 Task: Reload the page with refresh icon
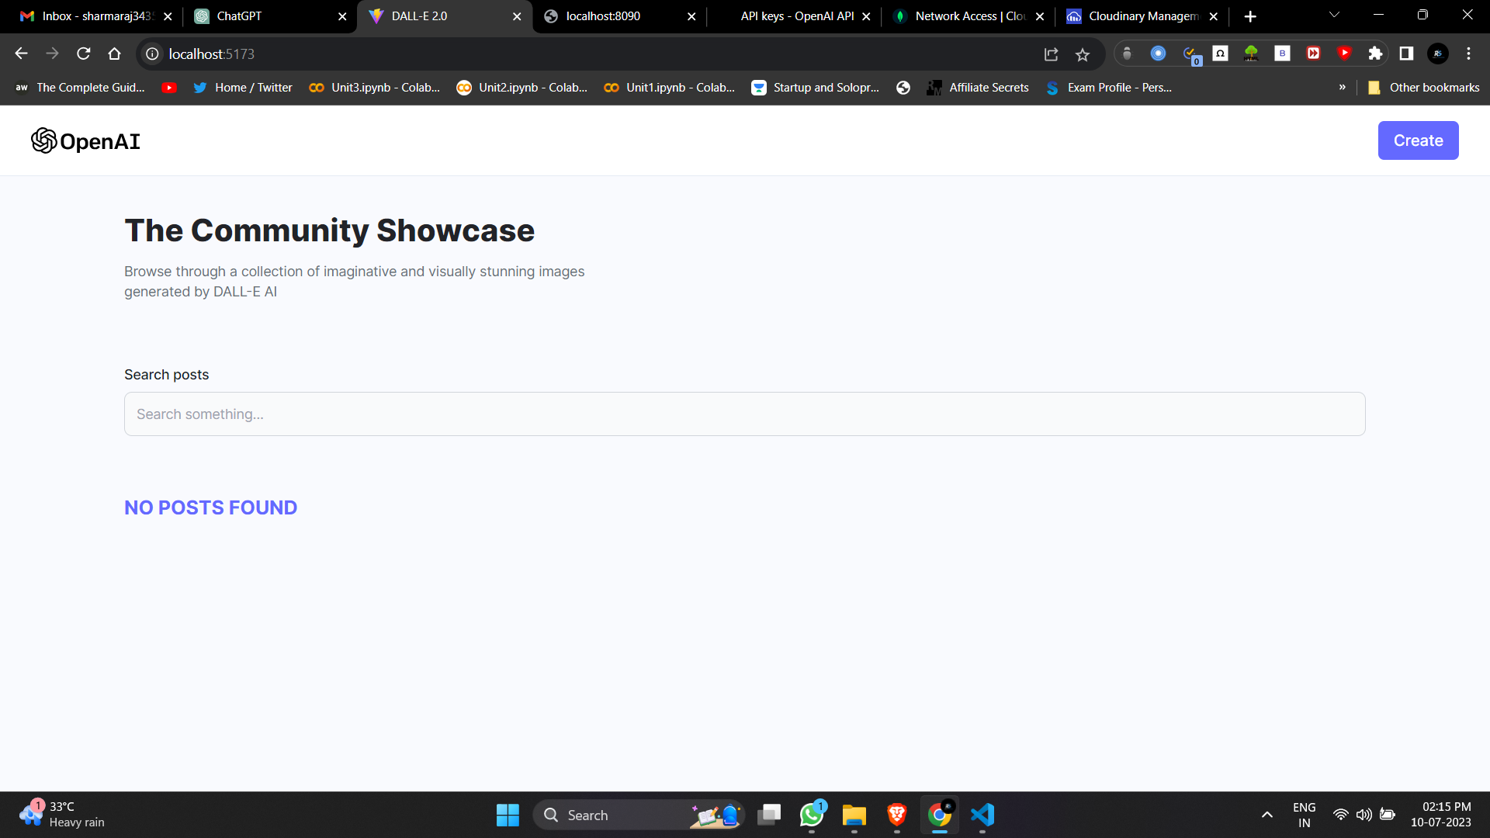pyautogui.click(x=84, y=54)
